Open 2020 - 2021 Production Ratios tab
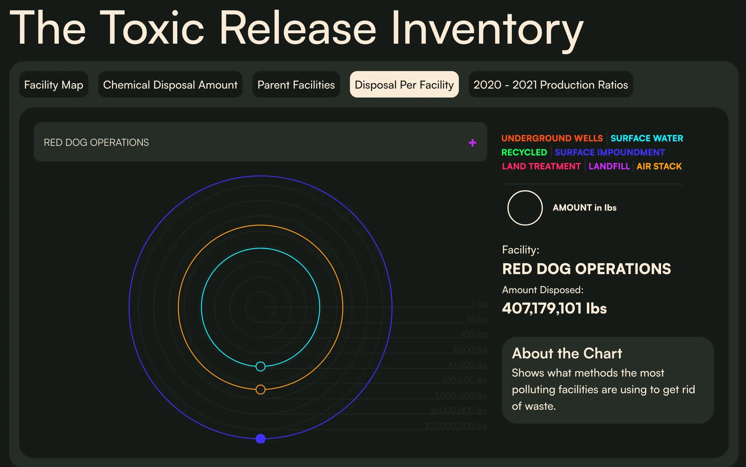This screenshot has height=467, width=746. point(551,84)
